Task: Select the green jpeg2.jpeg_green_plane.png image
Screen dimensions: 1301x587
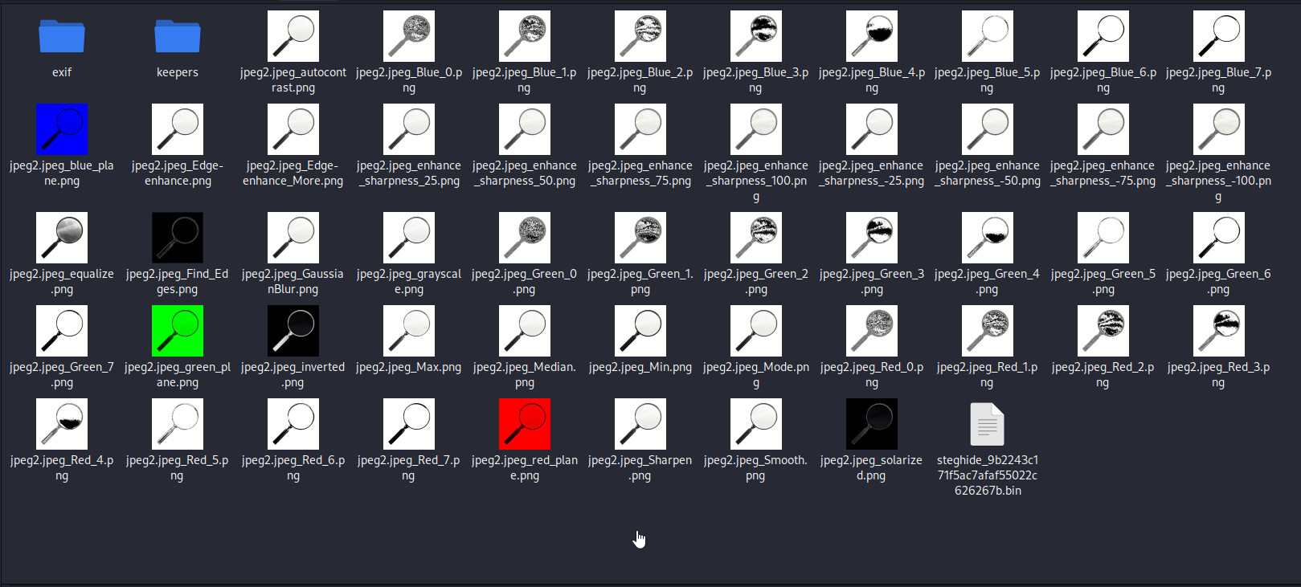Action: (178, 331)
